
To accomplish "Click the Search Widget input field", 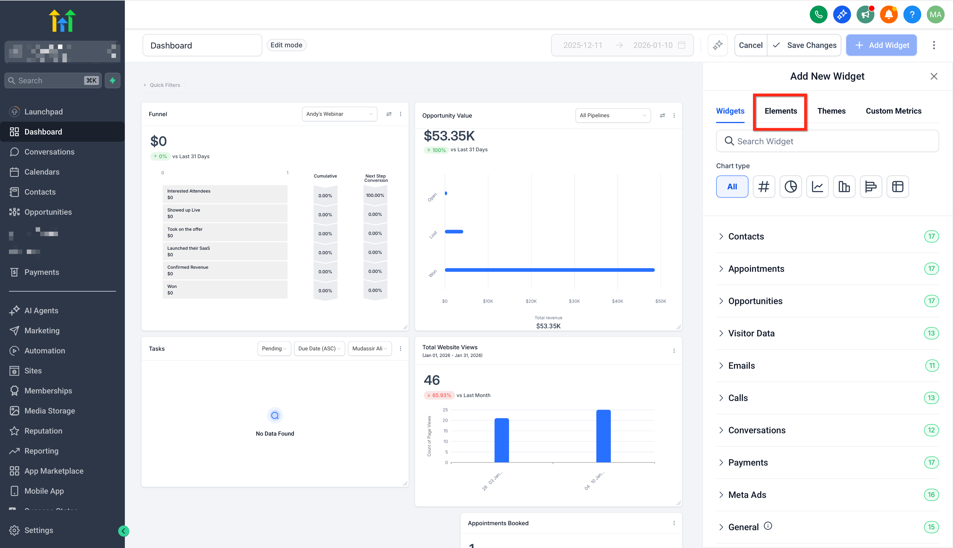I will 827,141.
